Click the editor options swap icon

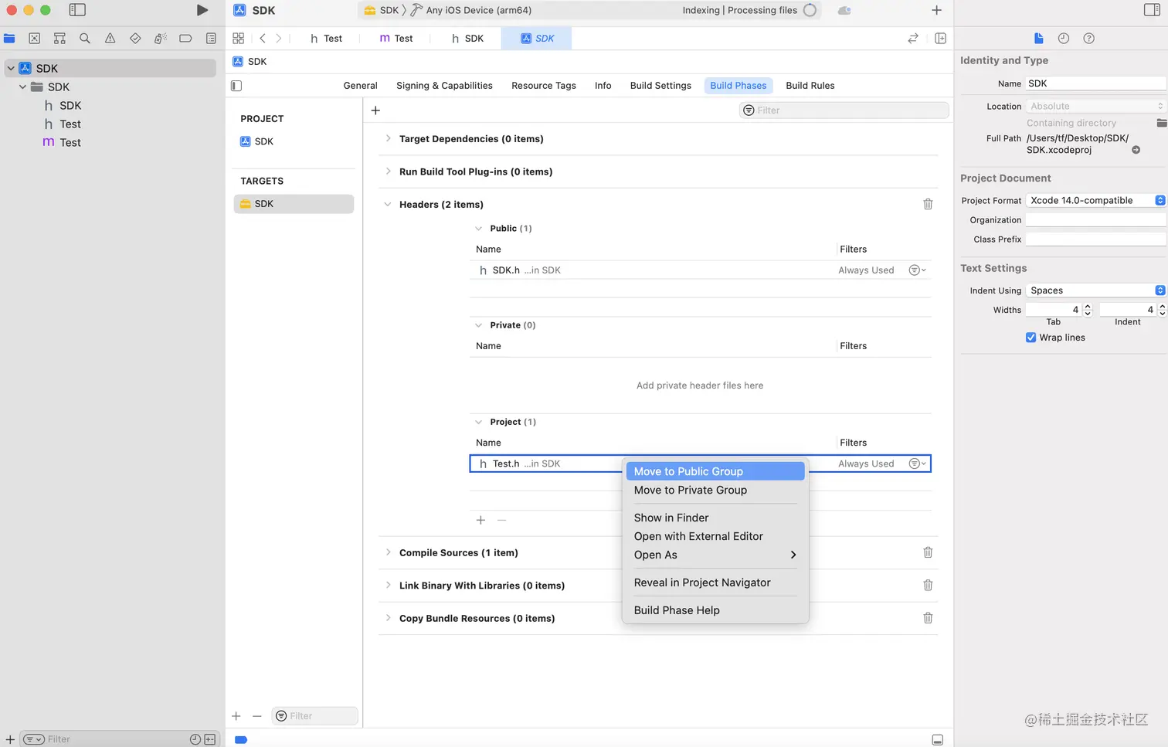click(x=913, y=39)
